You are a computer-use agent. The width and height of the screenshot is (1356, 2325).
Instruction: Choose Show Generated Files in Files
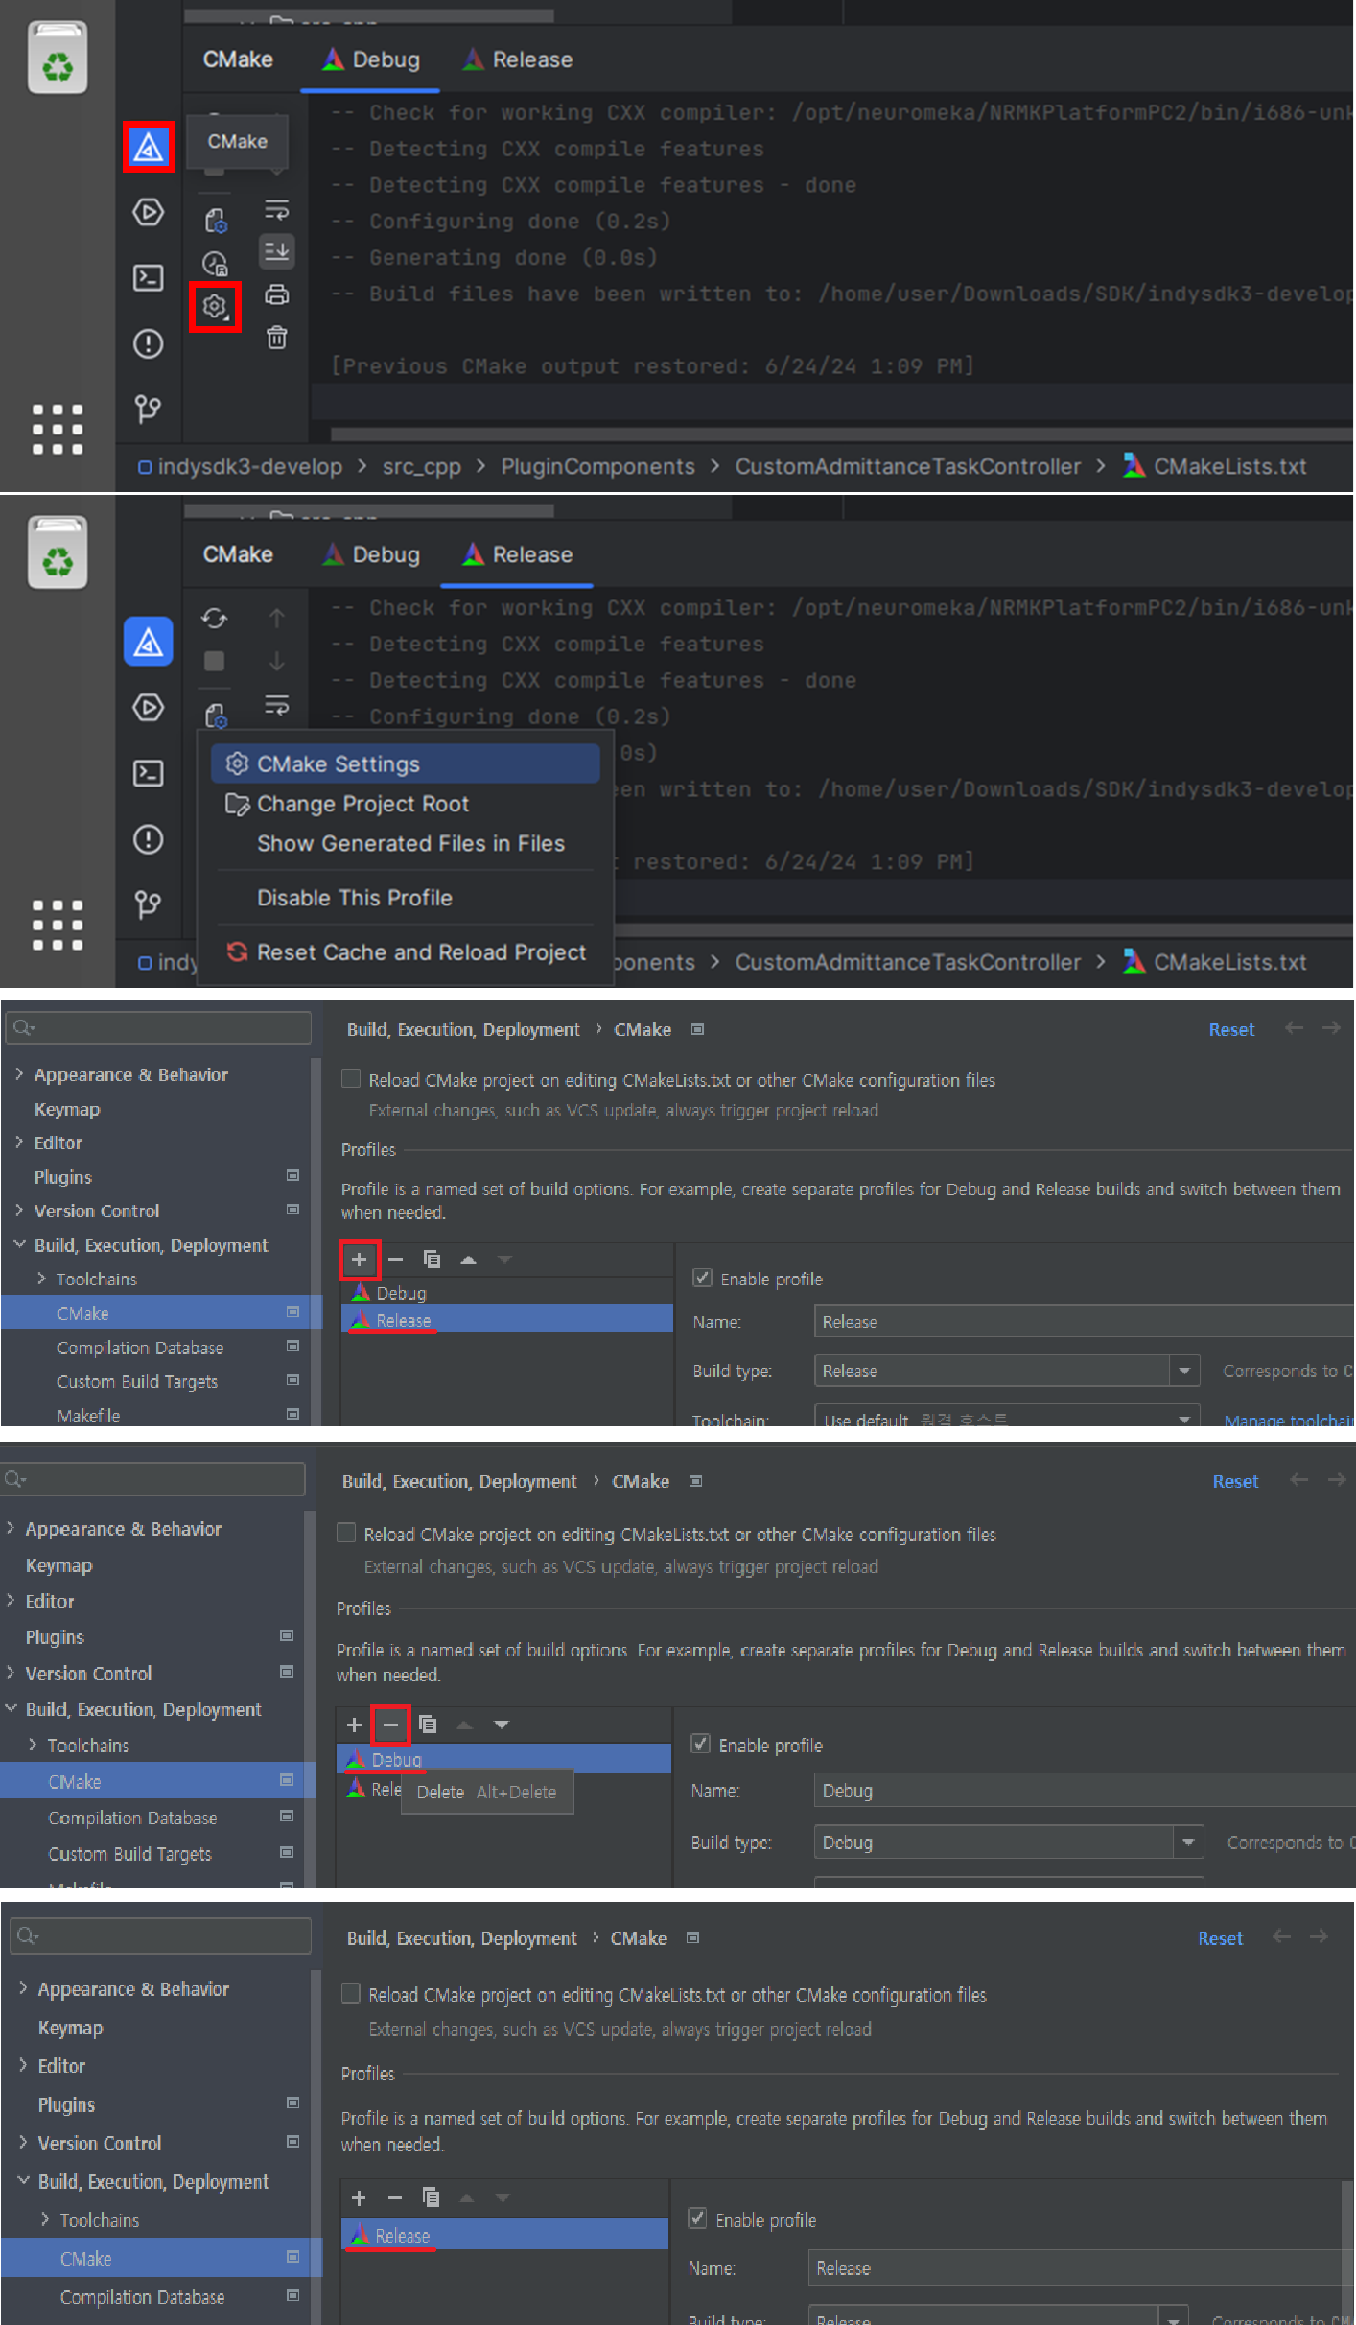[406, 843]
